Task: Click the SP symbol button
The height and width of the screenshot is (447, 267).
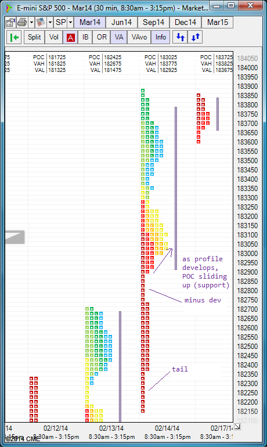Action: [61, 22]
